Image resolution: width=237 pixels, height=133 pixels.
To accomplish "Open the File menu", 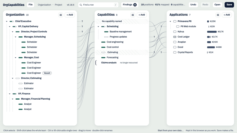I will point(31,5).
